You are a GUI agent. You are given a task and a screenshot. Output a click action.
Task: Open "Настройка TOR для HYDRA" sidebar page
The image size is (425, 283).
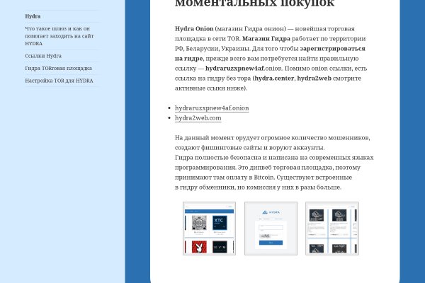pyautogui.click(x=59, y=81)
